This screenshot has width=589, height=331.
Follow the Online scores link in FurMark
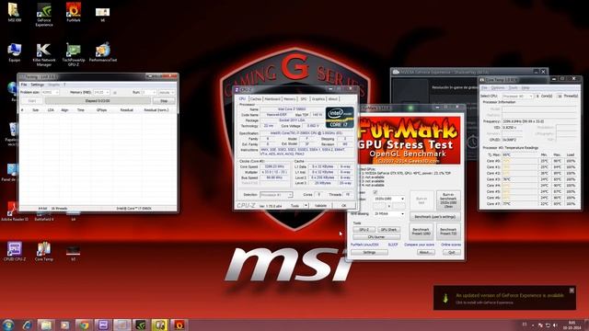tap(451, 245)
